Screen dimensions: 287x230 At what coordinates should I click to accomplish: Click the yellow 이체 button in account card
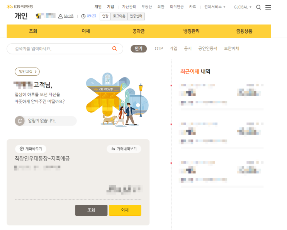(x=125, y=210)
